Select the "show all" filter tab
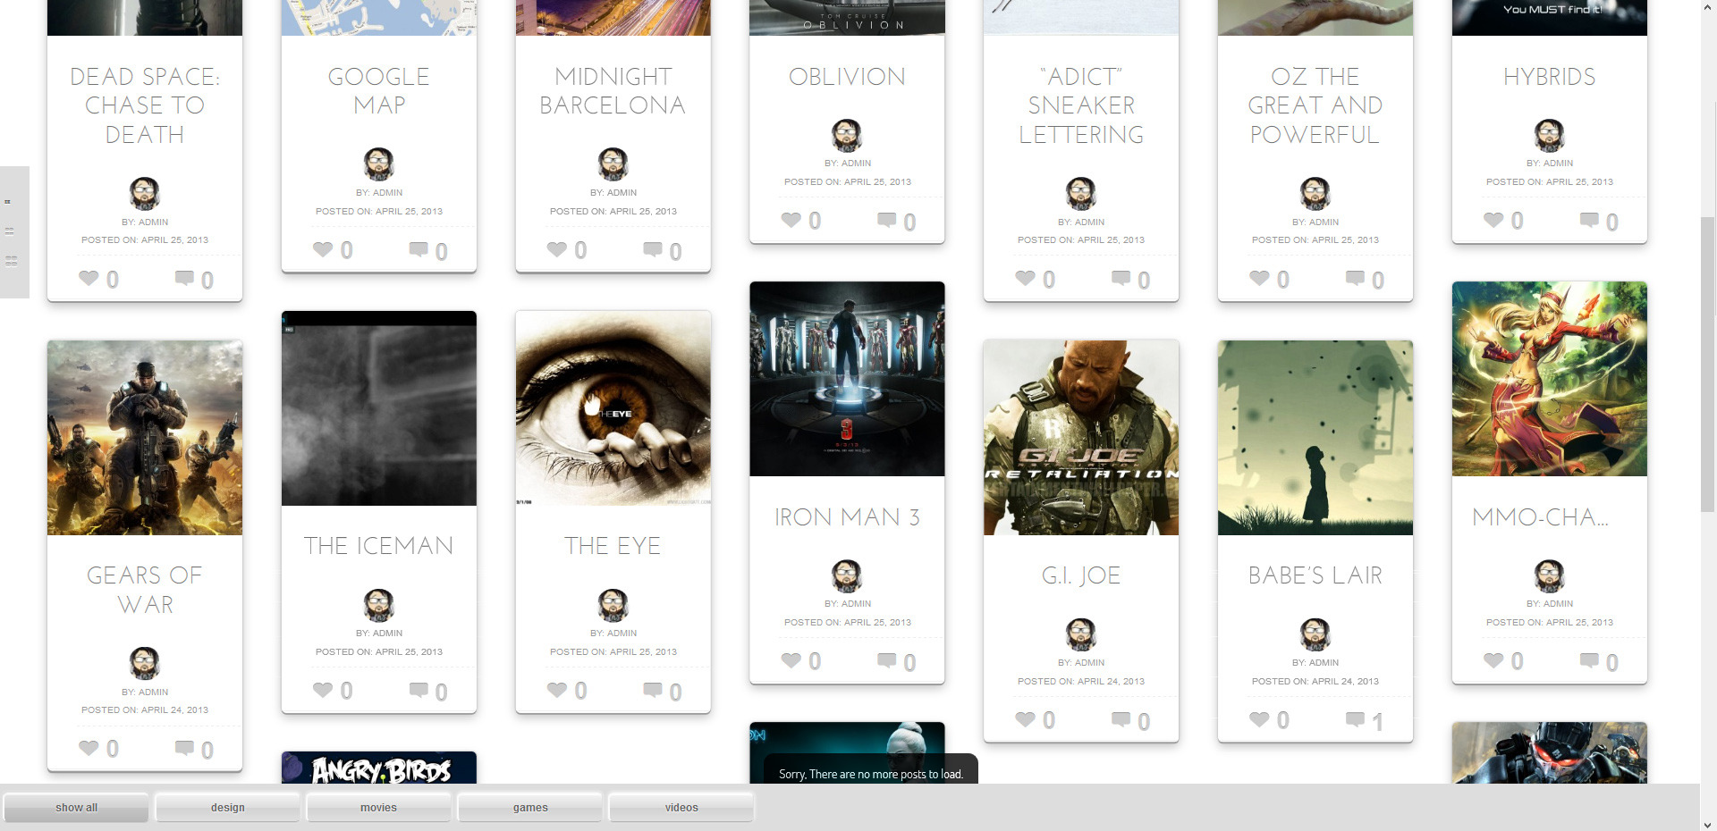This screenshot has width=1717, height=831. [x=77, y=808]
